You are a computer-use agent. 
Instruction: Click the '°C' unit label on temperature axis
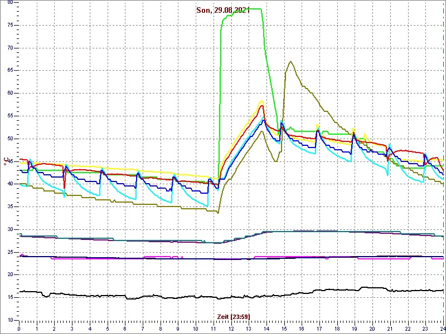pyautogui.click(x=6, y=161)
